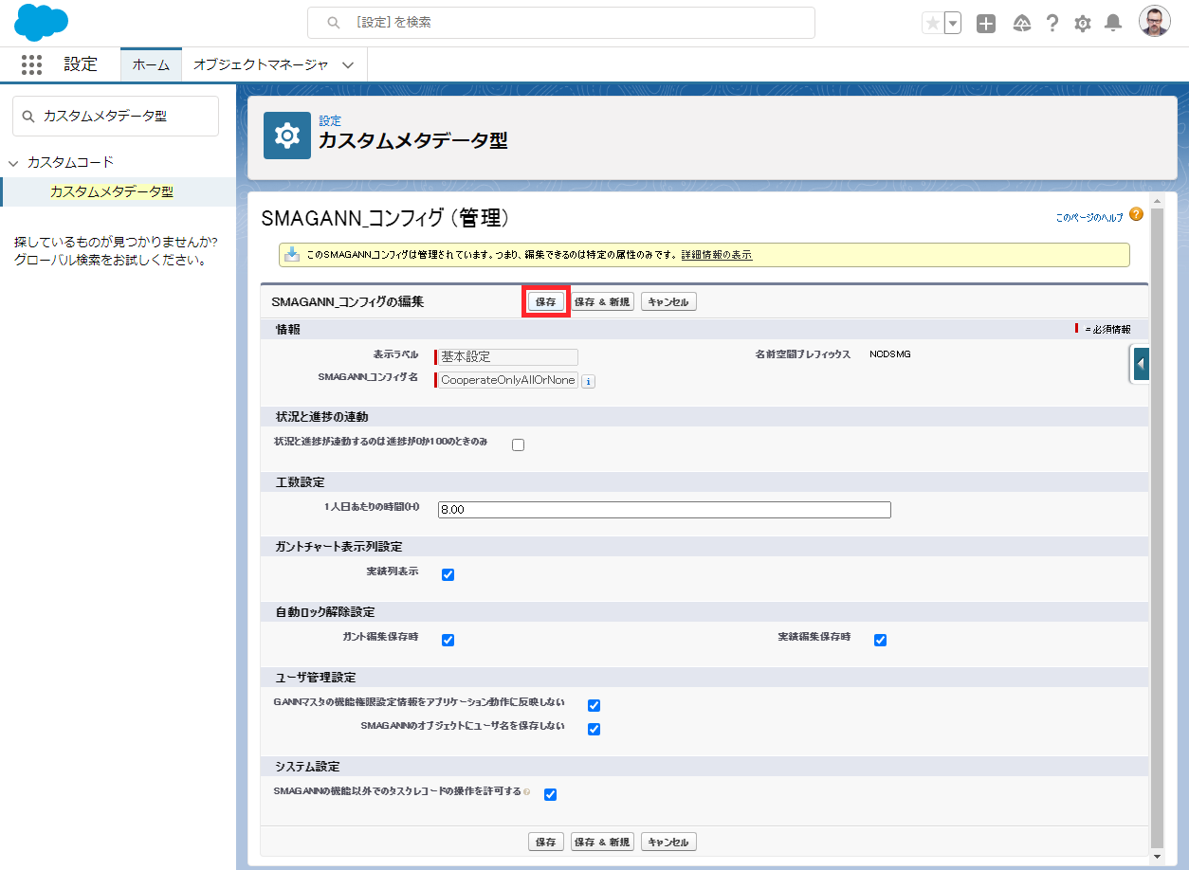The height and width of the screenshot is (870, 1189).
Task: Expand the オブジェクトマネージャ tab chevron
Action: (348, 65)
